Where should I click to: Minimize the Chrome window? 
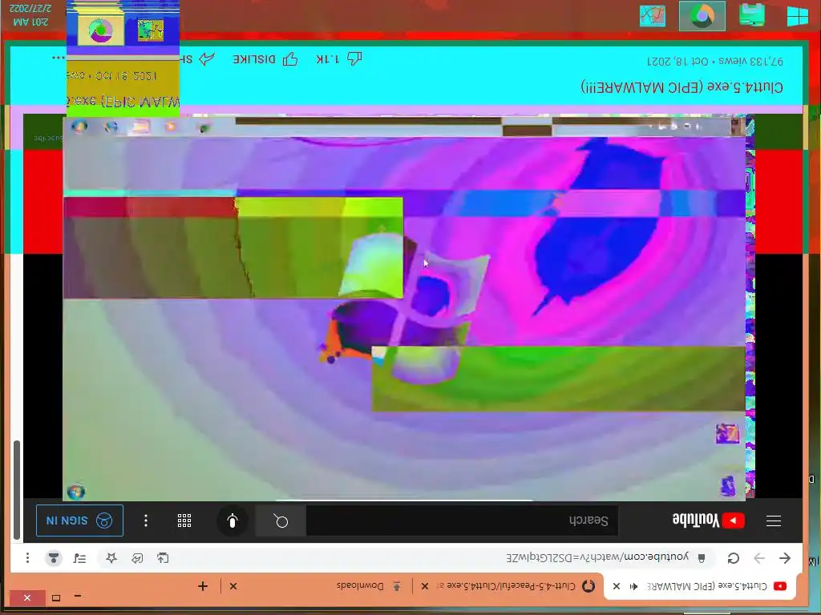pos(78,596)
